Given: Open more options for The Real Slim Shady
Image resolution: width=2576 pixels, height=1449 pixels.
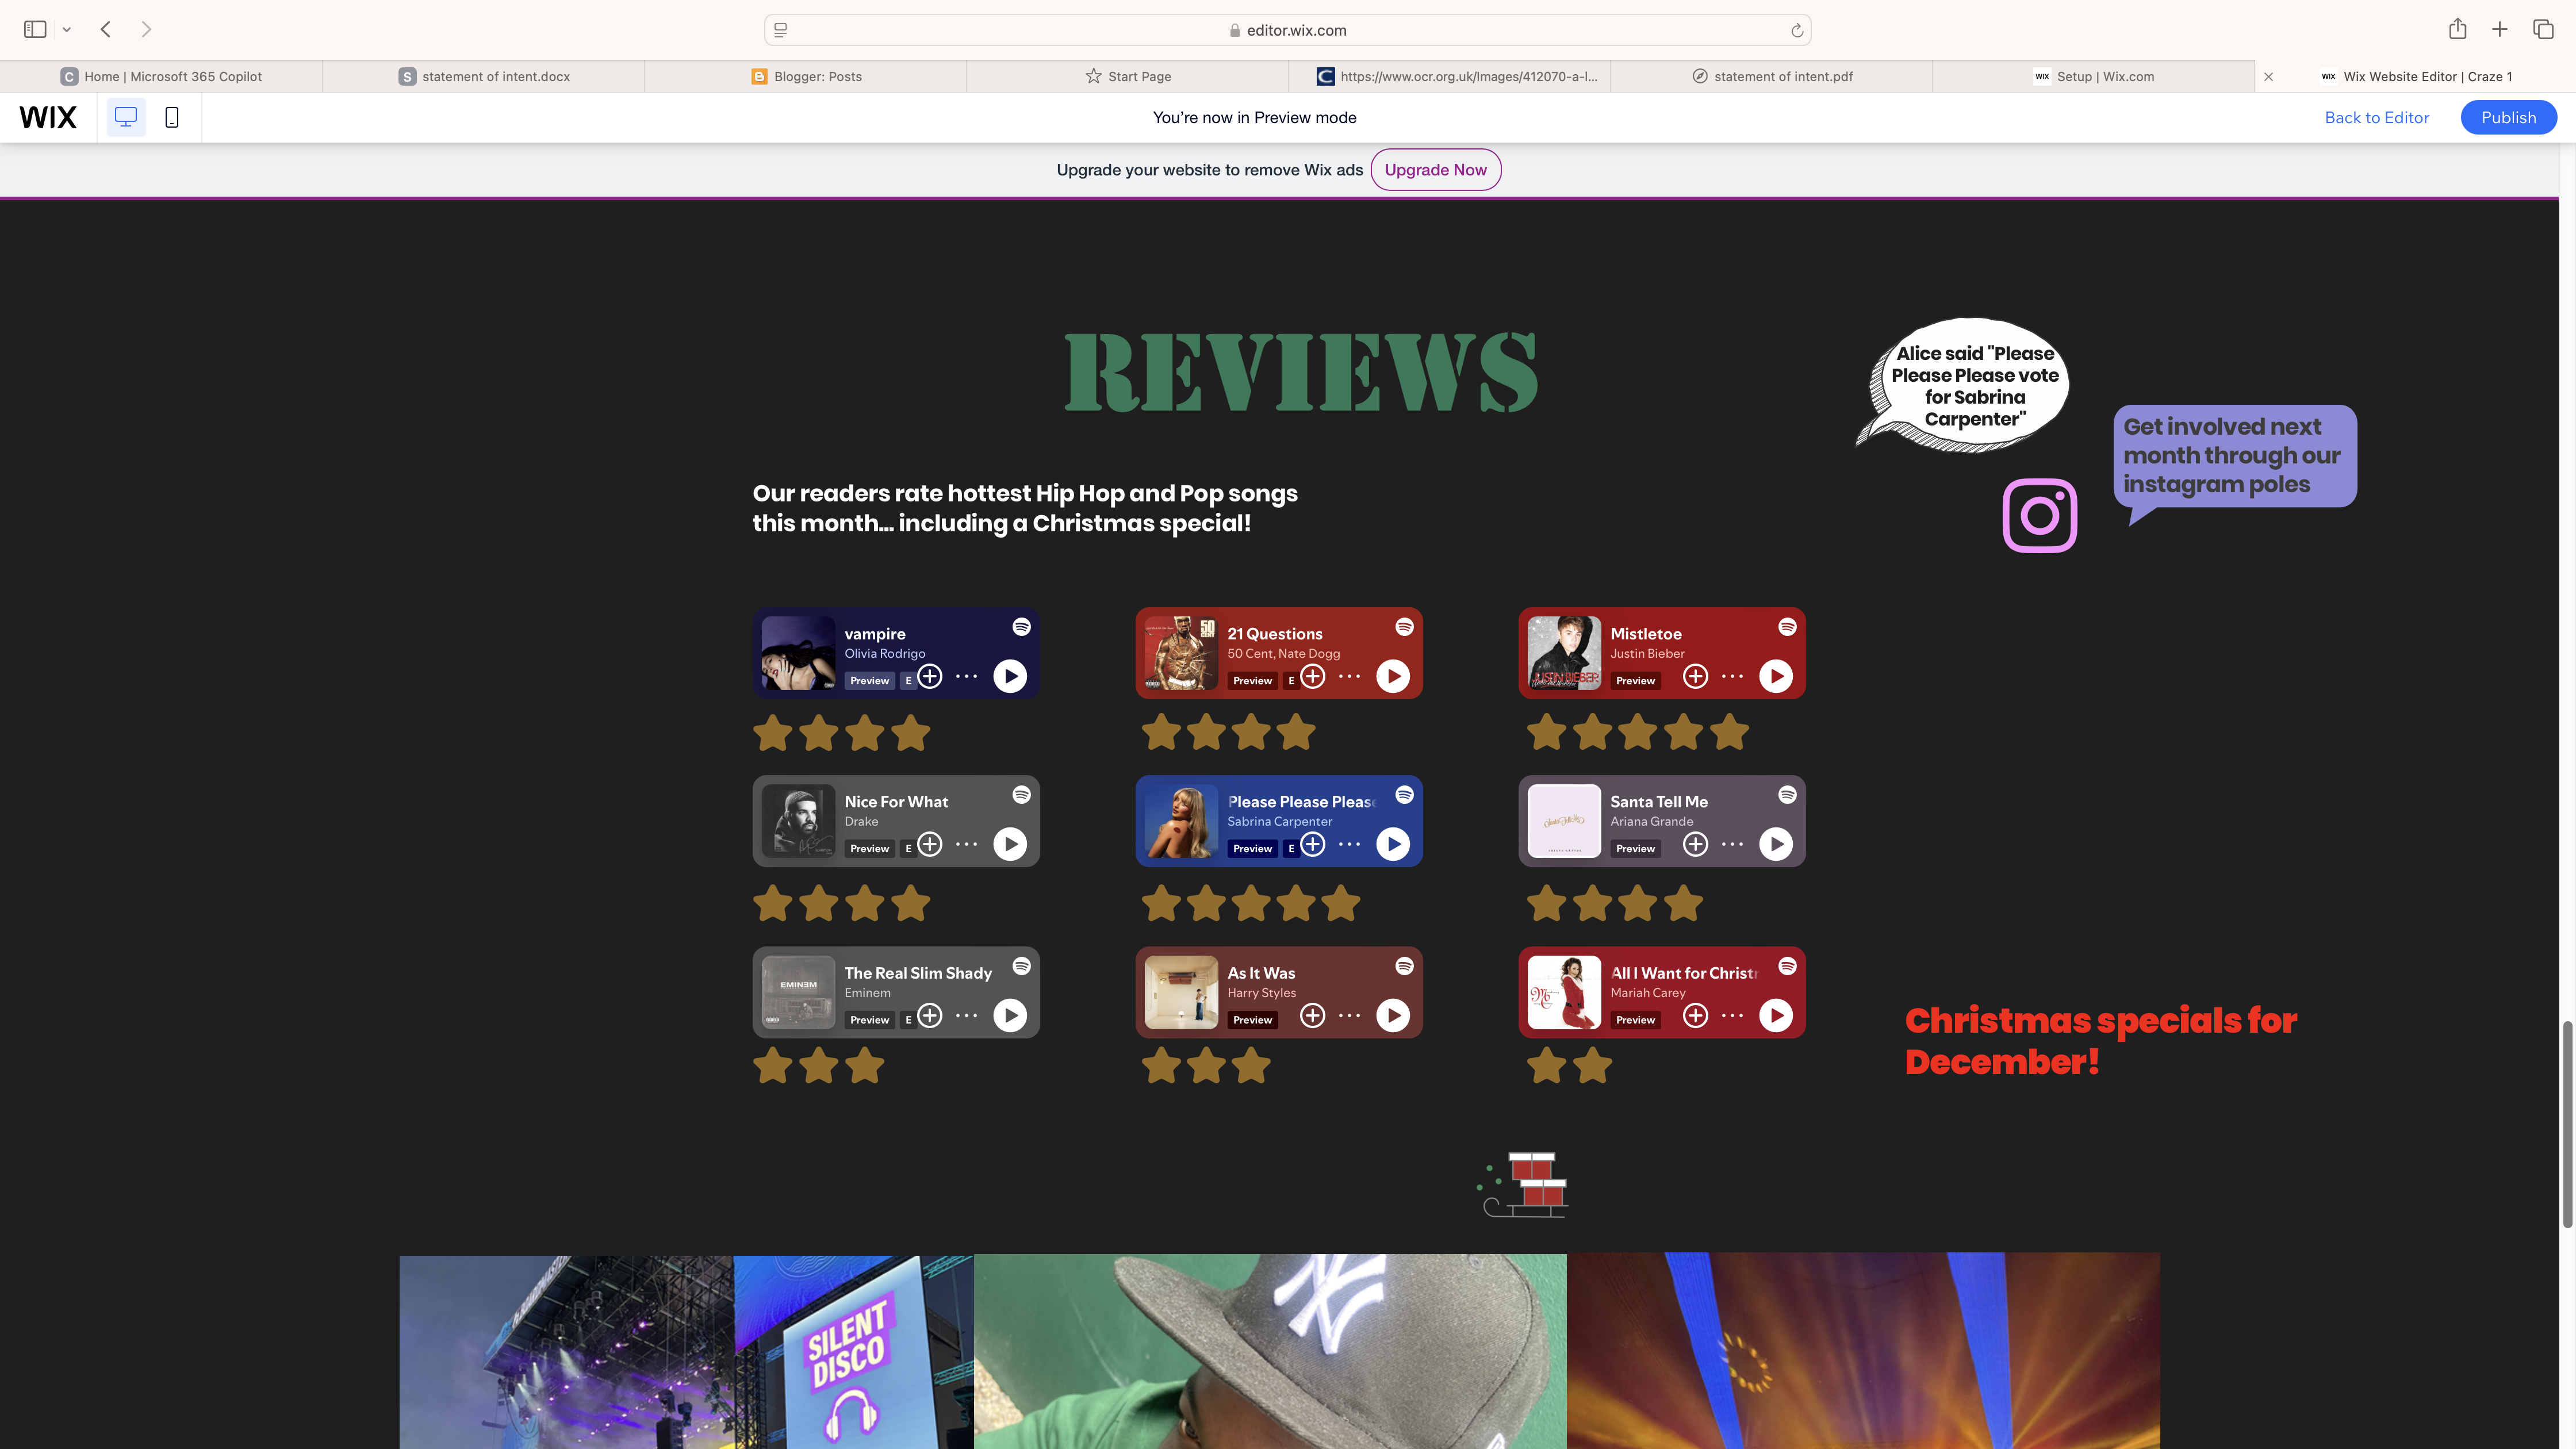Looking at the screenshot, I should pos(967,1015).
